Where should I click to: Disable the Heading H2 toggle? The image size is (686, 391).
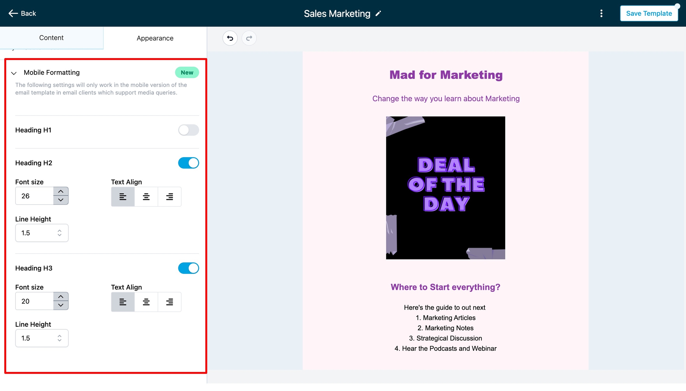pyautogui.click(x=188, y=163)
